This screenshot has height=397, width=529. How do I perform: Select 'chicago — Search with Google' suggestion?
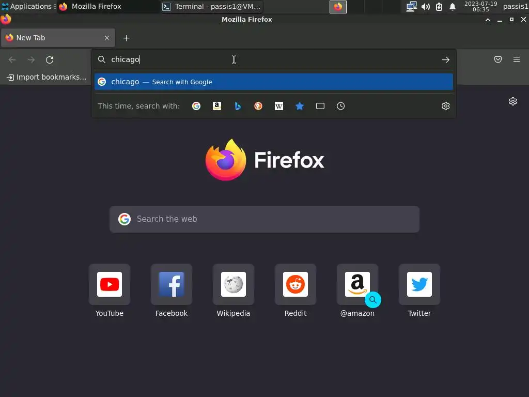[x=274, y=82]
